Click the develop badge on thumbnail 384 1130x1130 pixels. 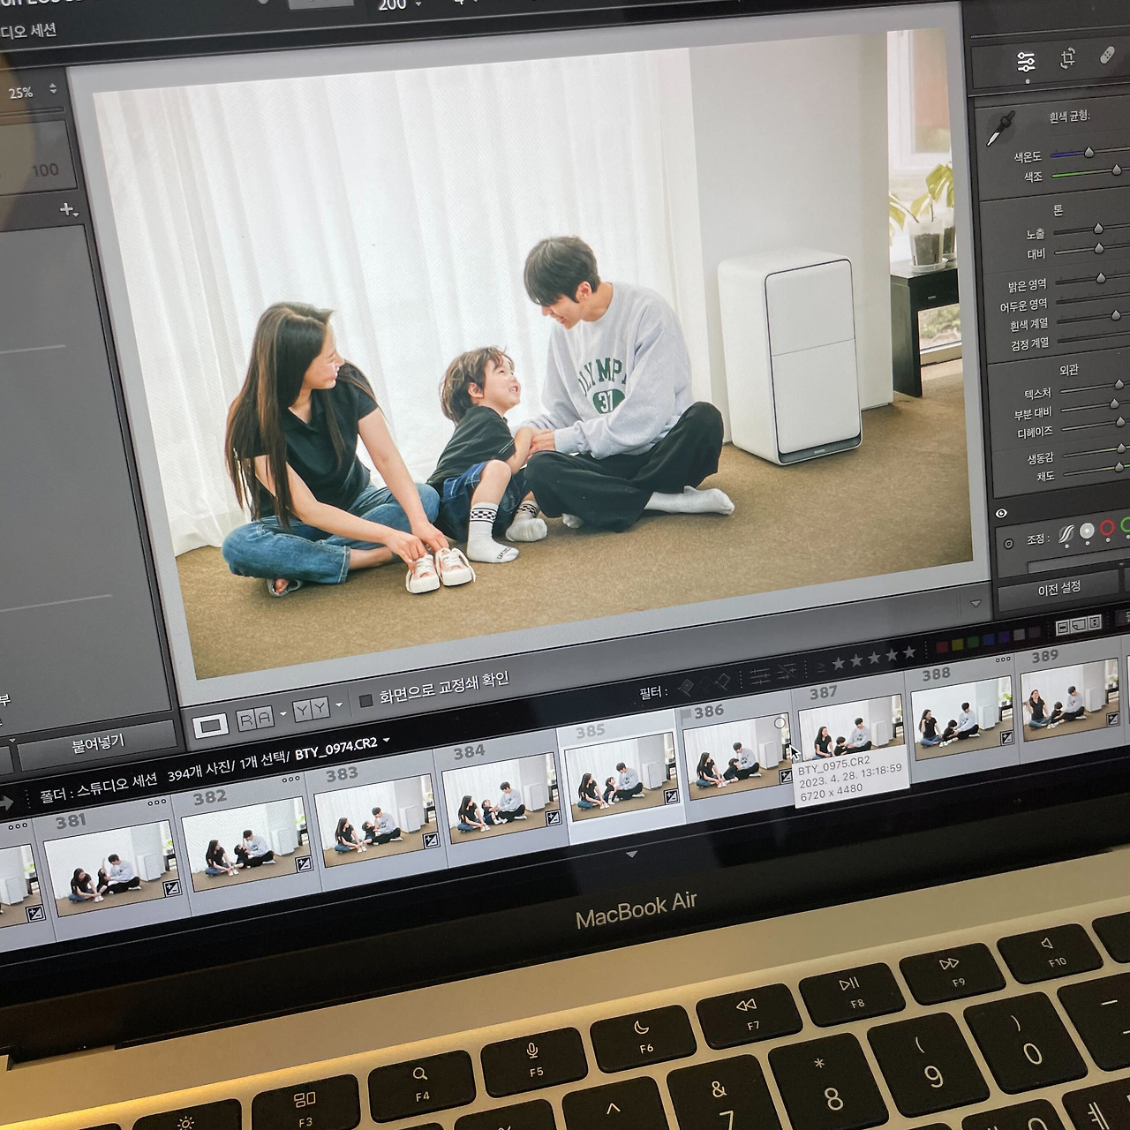point(554,817)
